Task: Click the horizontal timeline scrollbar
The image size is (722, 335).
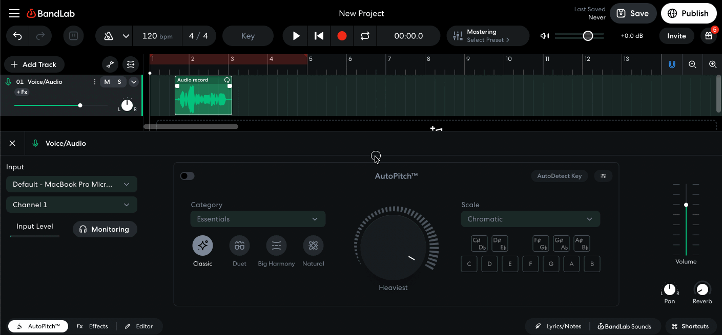Action: pyautogui.click(x=191, y=126)
